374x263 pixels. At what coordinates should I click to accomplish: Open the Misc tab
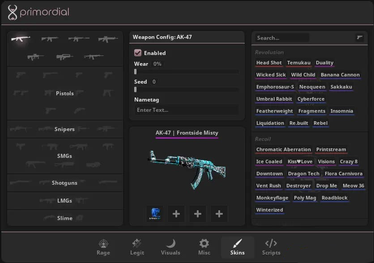pos(204,247)
